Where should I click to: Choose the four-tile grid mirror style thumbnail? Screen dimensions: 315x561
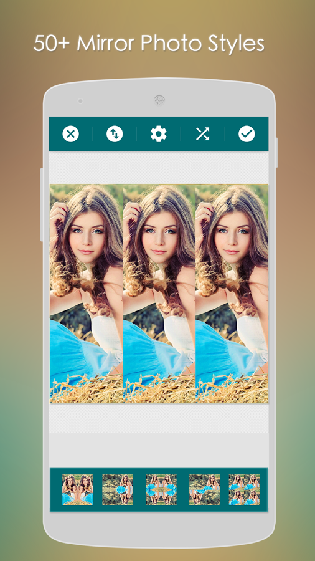pos(244,489)
